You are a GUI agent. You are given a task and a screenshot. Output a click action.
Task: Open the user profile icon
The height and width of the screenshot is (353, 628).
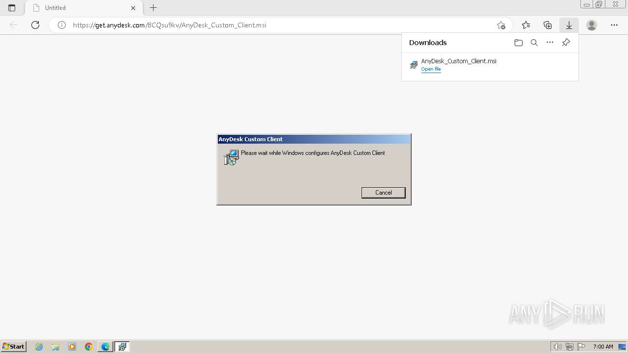(592, 25)
